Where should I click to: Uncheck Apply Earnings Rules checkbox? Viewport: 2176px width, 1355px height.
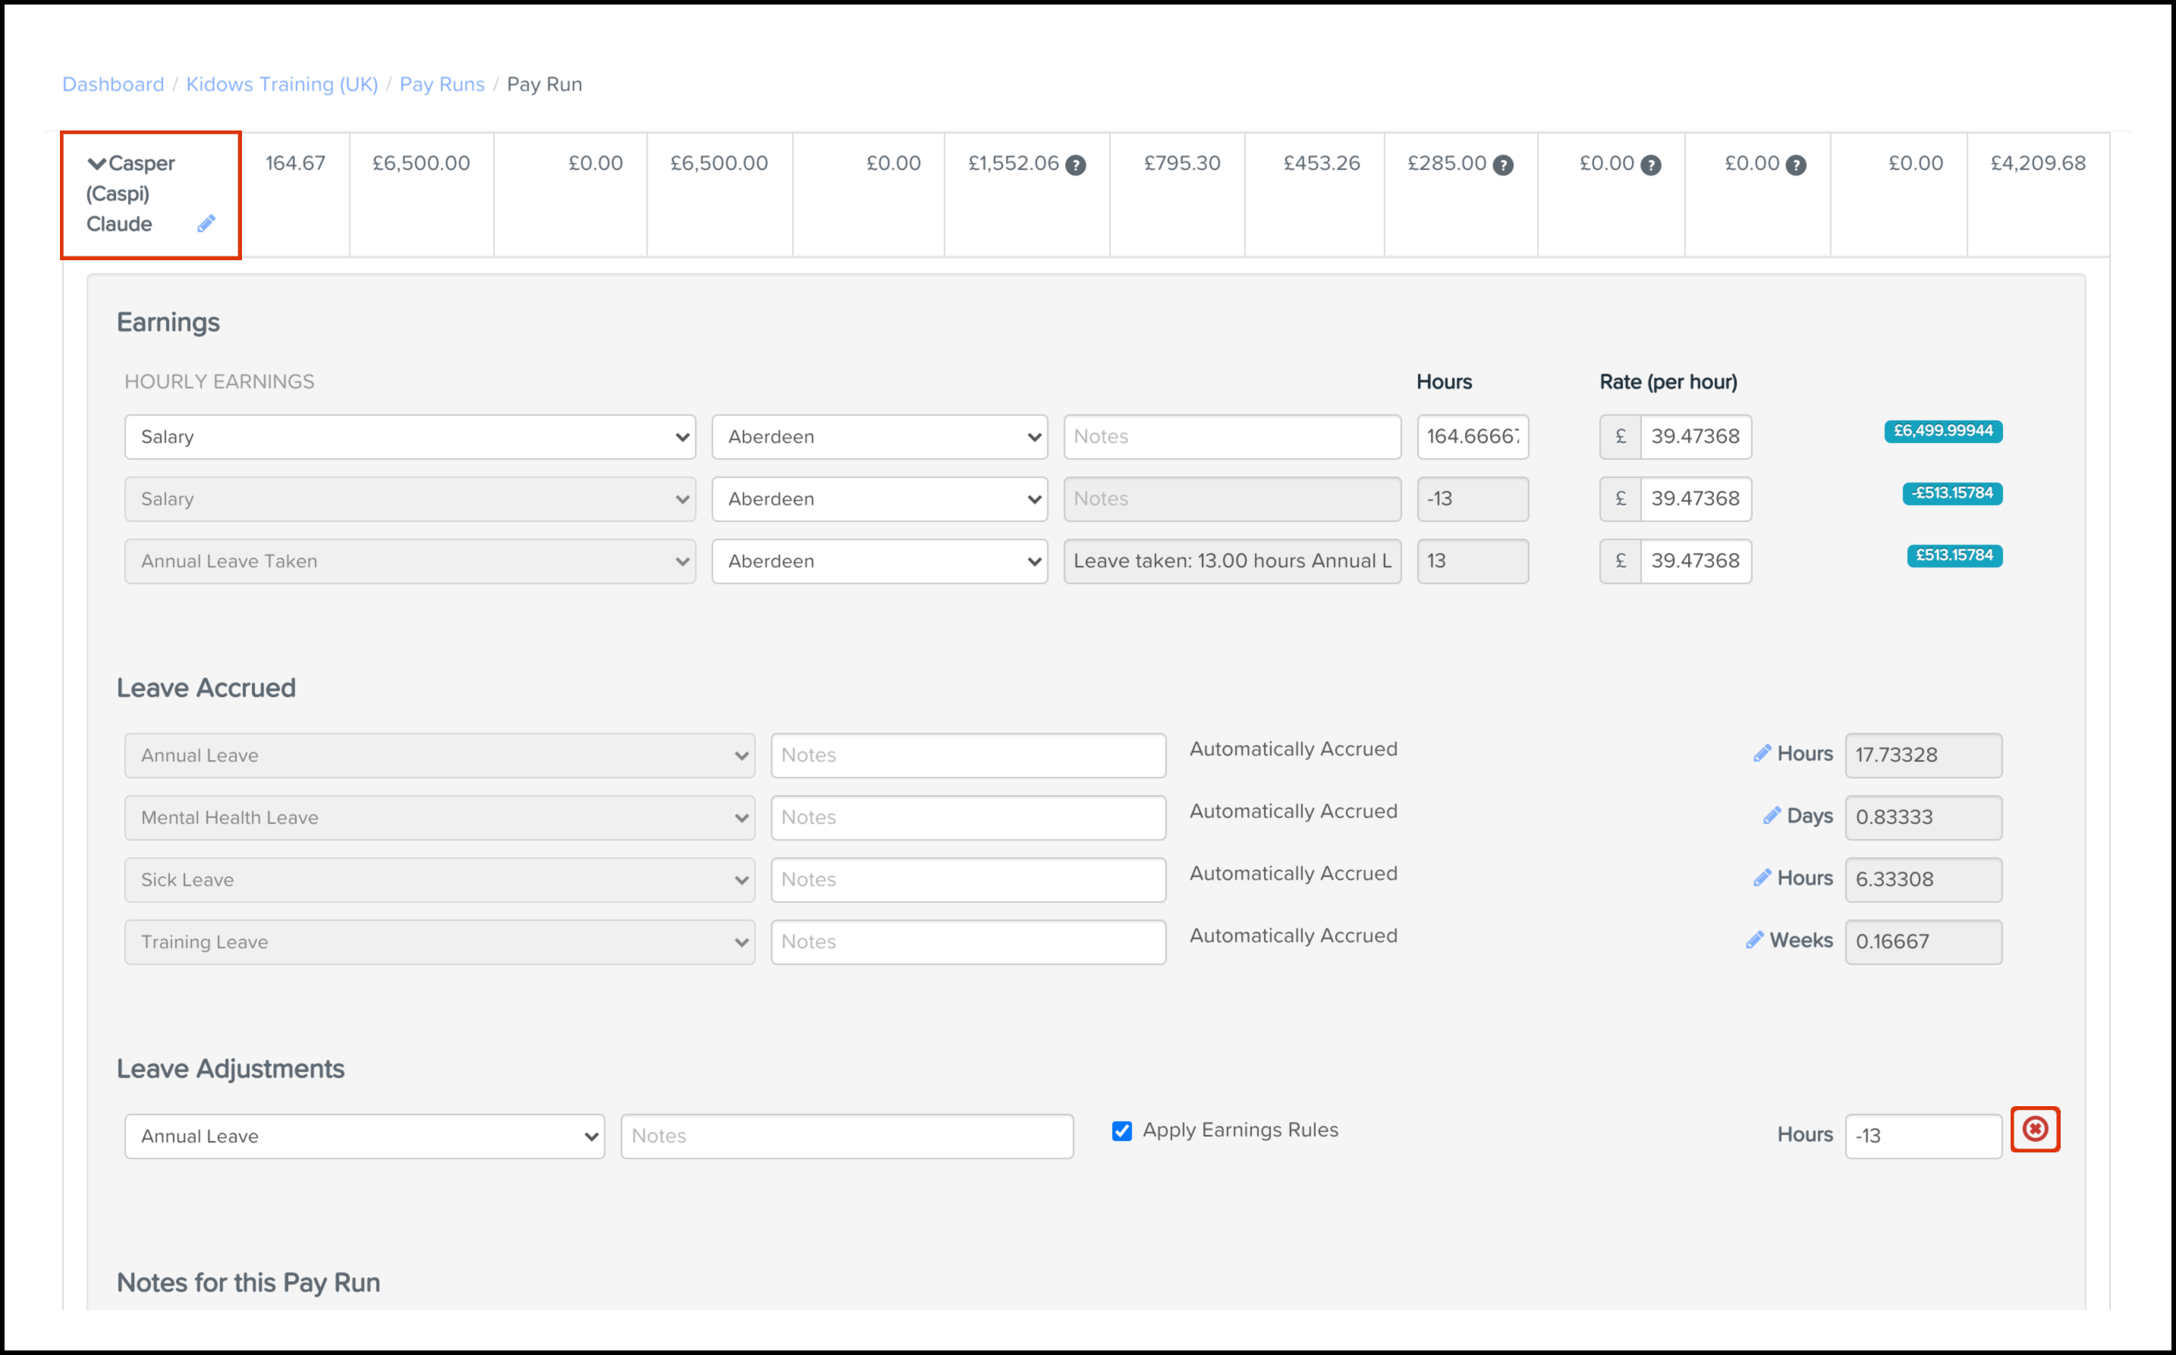[x=1121, y=1131]
